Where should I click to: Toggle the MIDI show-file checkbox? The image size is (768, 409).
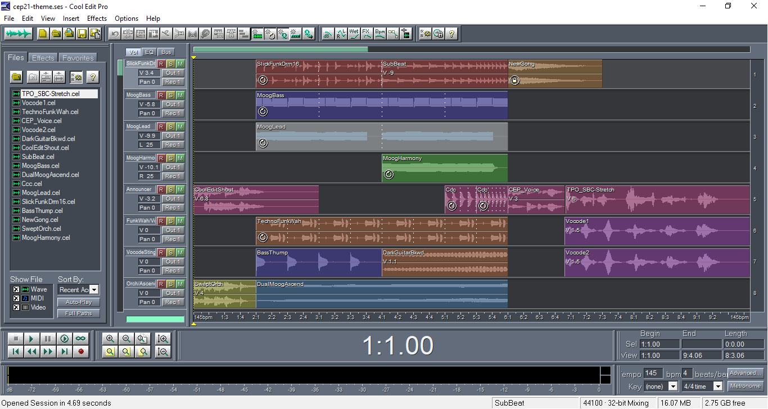16,298
